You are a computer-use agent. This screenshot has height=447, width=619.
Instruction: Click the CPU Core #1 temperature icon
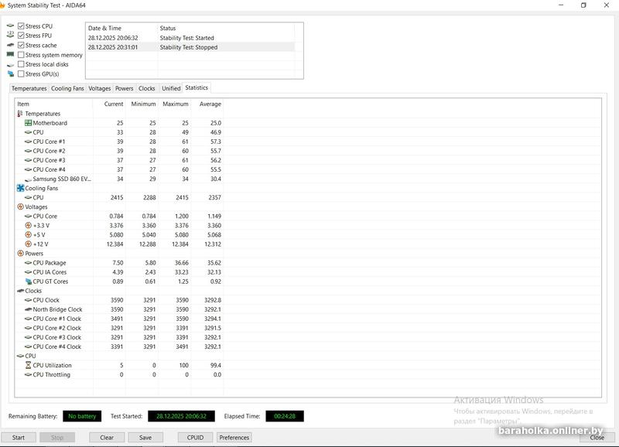pos(28,142)
